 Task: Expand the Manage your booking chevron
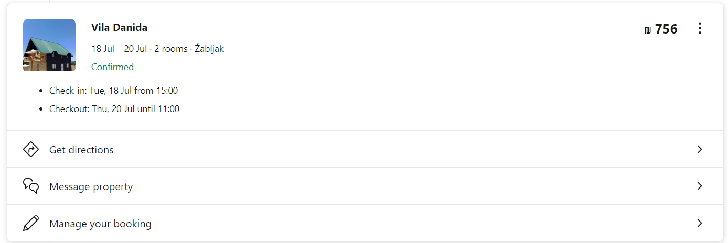699,223
